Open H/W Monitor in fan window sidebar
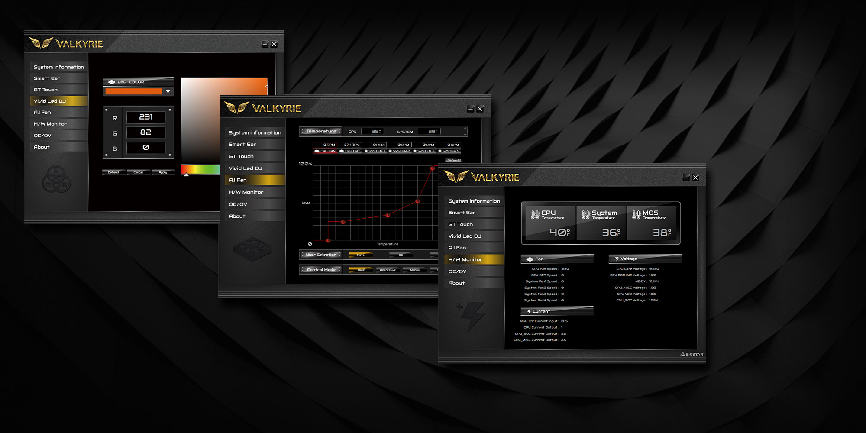The width and height of the screenshot is (866, 433). point(255,192)
